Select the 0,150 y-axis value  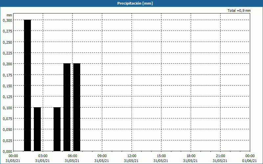[7, 86]
